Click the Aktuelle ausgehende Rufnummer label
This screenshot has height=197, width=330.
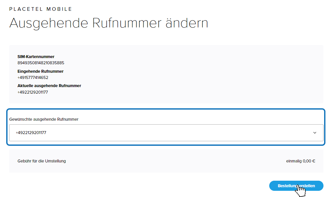(x=49, y=86)
